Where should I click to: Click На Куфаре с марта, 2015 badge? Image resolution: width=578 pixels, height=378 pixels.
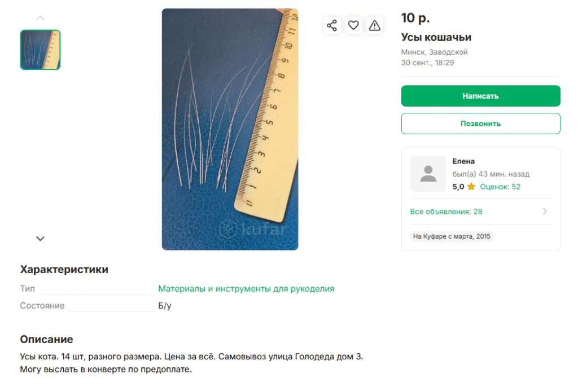[452, 236]
